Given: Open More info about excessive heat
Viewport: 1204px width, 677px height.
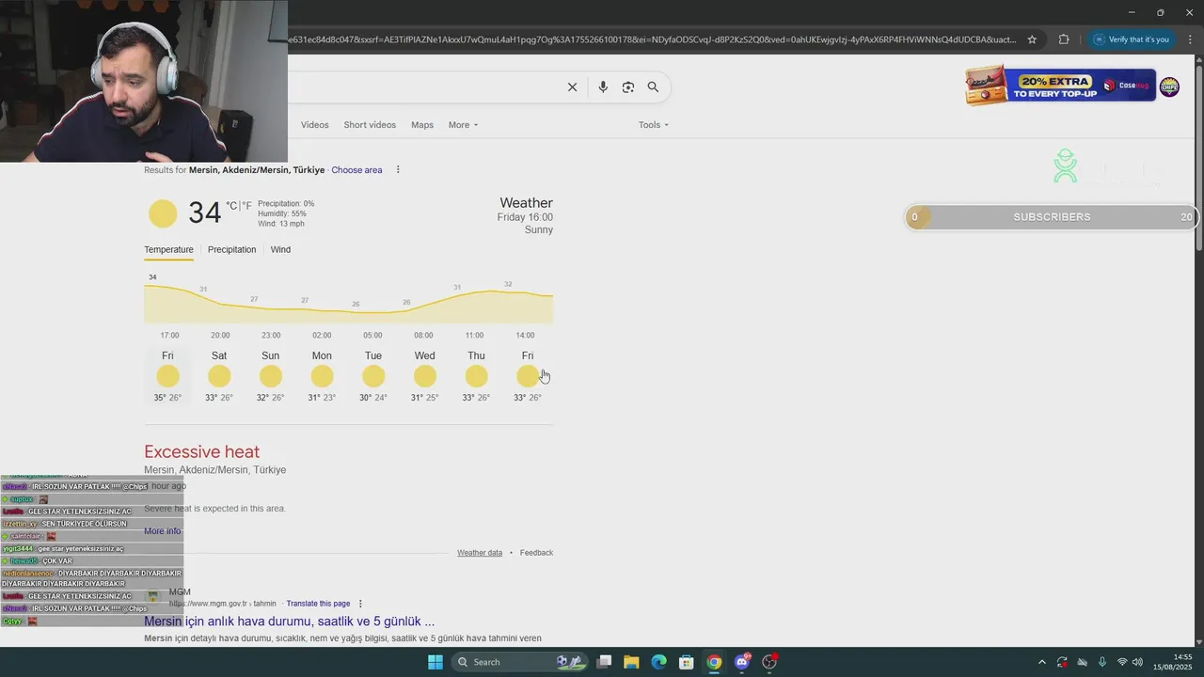Looking at the screenshot, I should click(162, 531).
